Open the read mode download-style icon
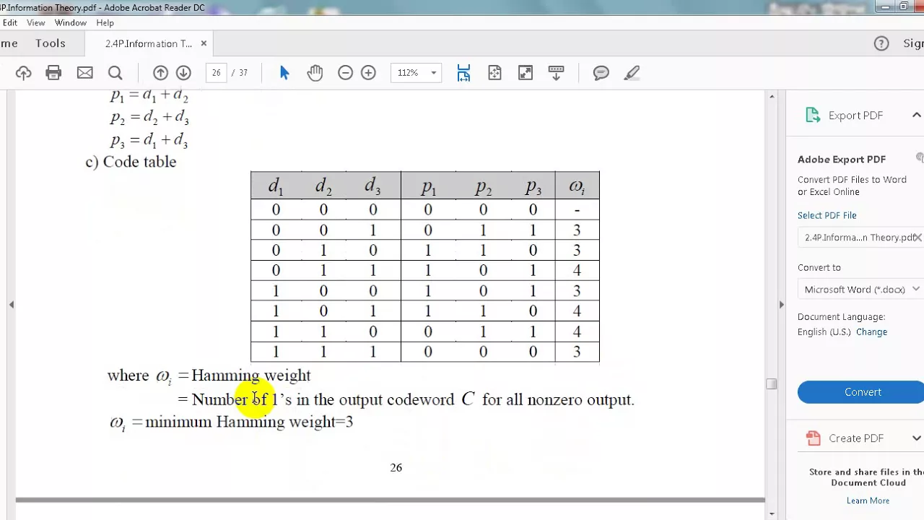This screenshot has height=520, width=924. tap(556, 73)
